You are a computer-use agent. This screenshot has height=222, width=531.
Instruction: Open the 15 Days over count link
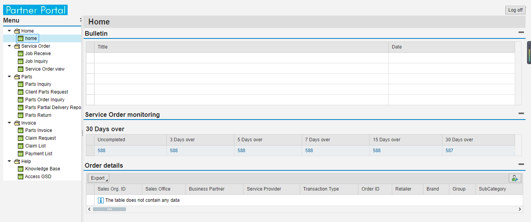coord(377,151)
